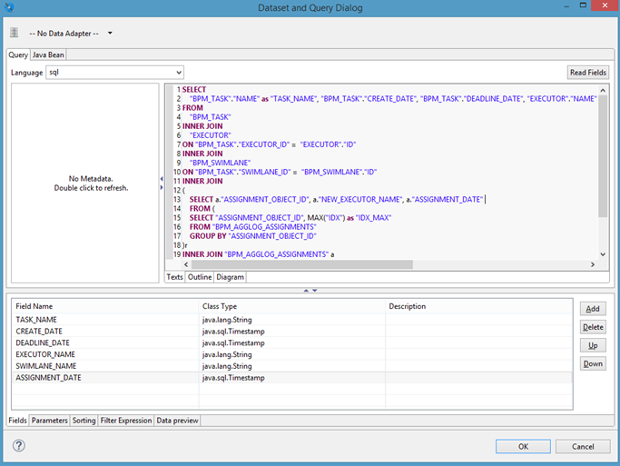
Task: Switch to the Java Bean tab
Action: tap(48, 55)
